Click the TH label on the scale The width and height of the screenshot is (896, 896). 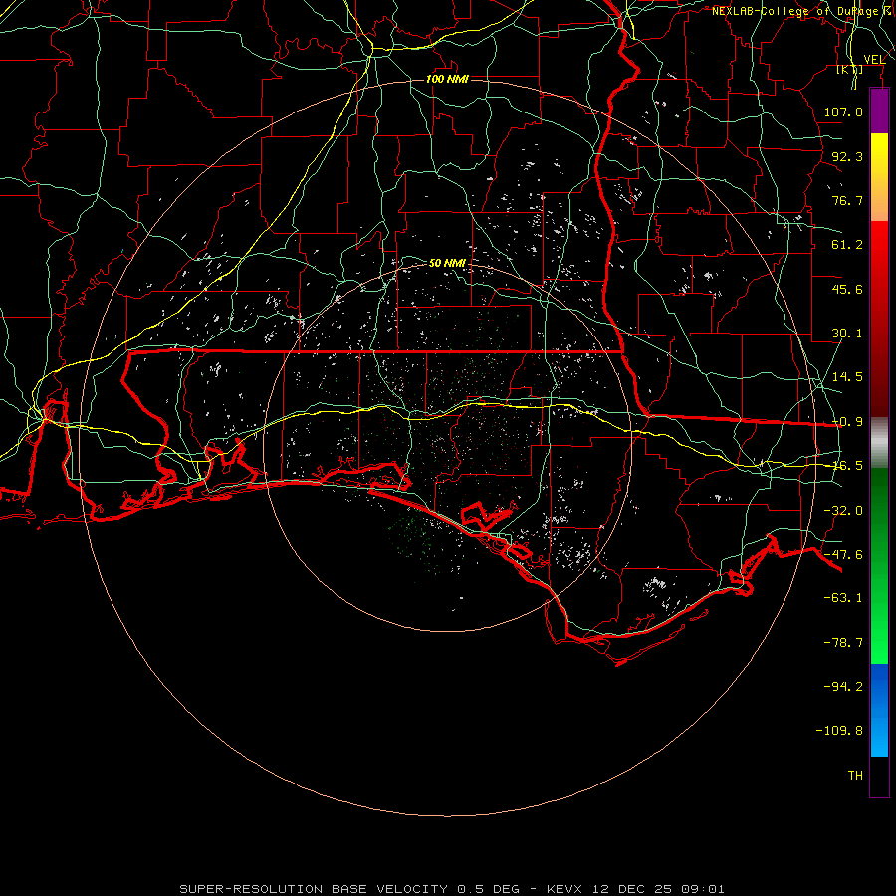click(x=855, y=776)
